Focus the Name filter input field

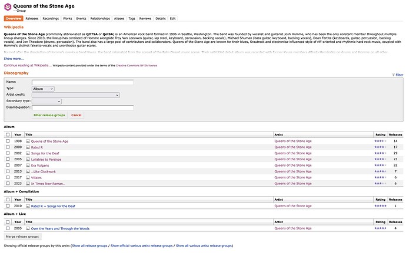point(82,82)
